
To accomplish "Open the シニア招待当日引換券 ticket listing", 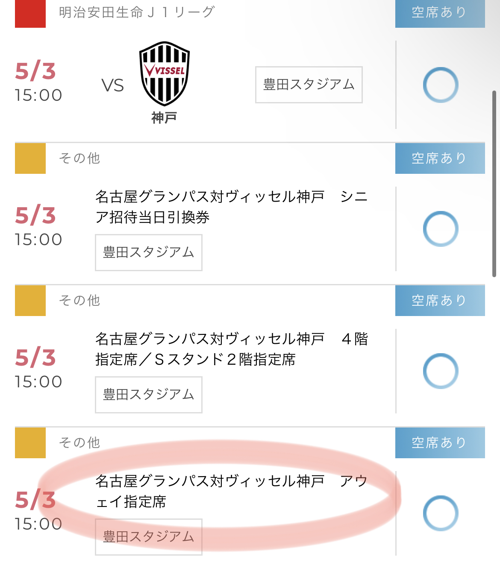I will pyautogui.click(x=231, y=207).
